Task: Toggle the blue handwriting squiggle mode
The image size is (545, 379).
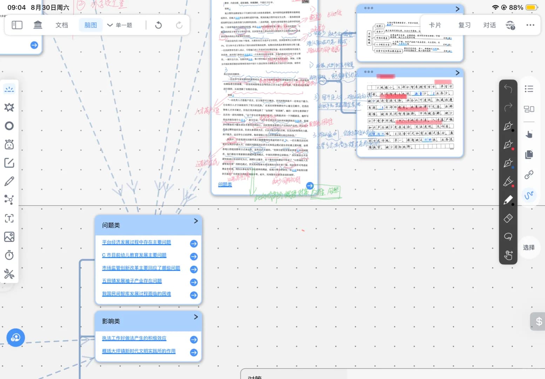Action: 529,195
